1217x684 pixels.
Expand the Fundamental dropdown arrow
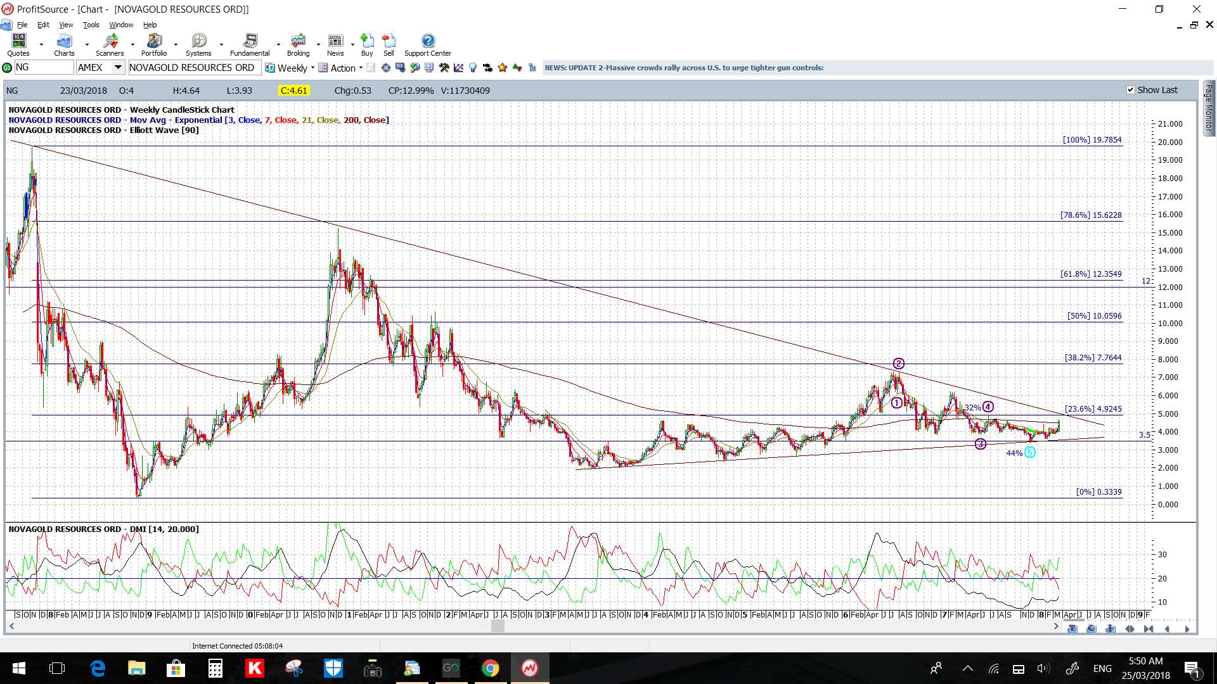[278, 45]
